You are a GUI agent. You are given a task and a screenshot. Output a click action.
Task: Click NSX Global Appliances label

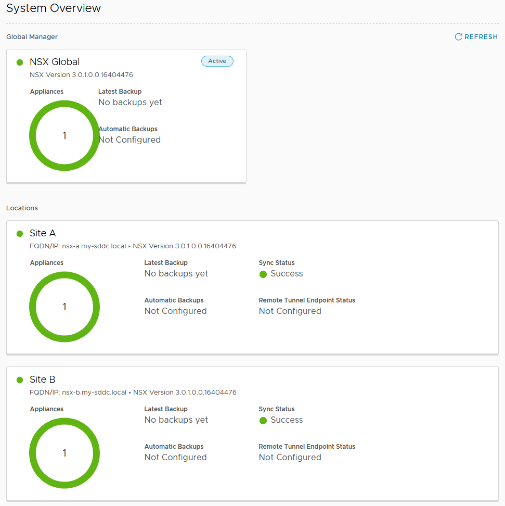point(47,92)
